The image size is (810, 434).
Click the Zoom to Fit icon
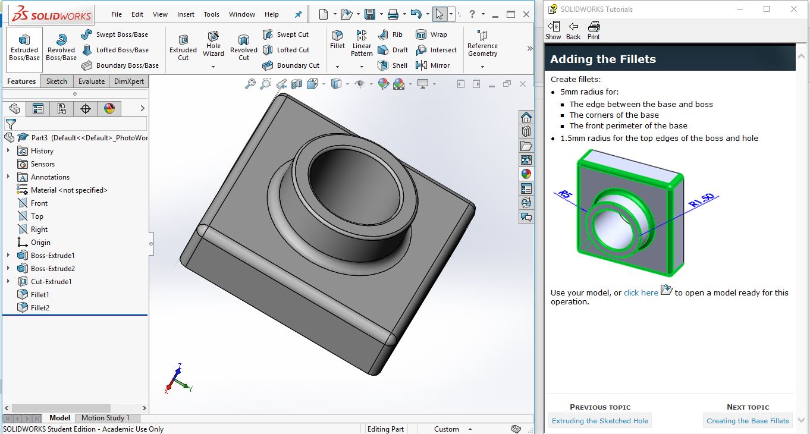pos(250,84)
